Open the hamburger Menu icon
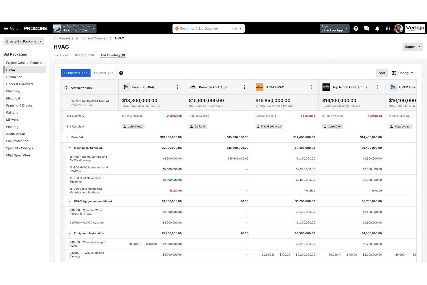This screenshot has width=427, height=285. tap(6, 29)
